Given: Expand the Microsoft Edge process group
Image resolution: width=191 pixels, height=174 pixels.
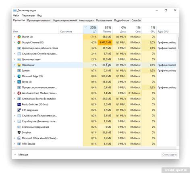Looking at the screenshot, I should tap(14, 76).
